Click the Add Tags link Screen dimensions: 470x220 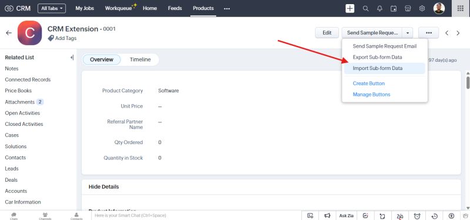(x=66, y=38)
